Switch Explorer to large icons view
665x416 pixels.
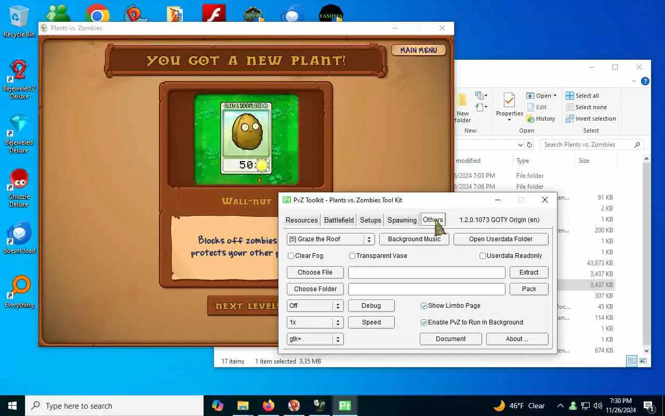coord(644,361)
